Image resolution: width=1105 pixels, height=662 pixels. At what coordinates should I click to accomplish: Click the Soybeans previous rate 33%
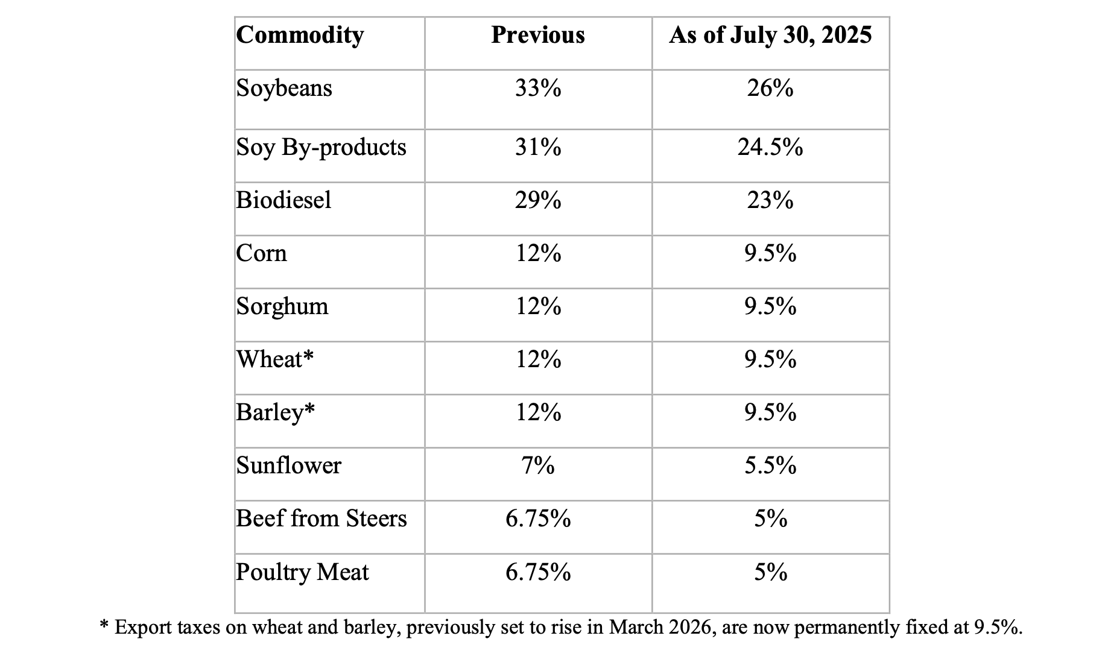pyautogui.click(x=537, y=89)
